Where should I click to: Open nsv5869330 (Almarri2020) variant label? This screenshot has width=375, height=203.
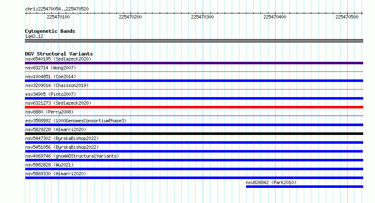coord(56,174)
